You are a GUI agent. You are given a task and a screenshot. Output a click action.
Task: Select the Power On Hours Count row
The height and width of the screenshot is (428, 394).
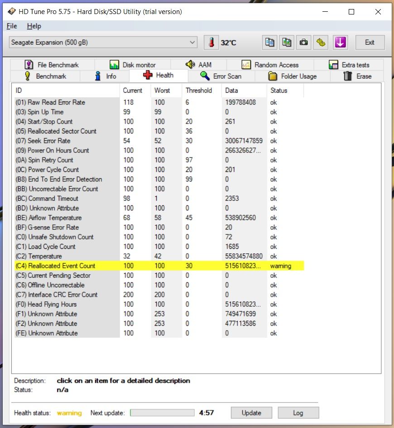click(x=159, y=150)
